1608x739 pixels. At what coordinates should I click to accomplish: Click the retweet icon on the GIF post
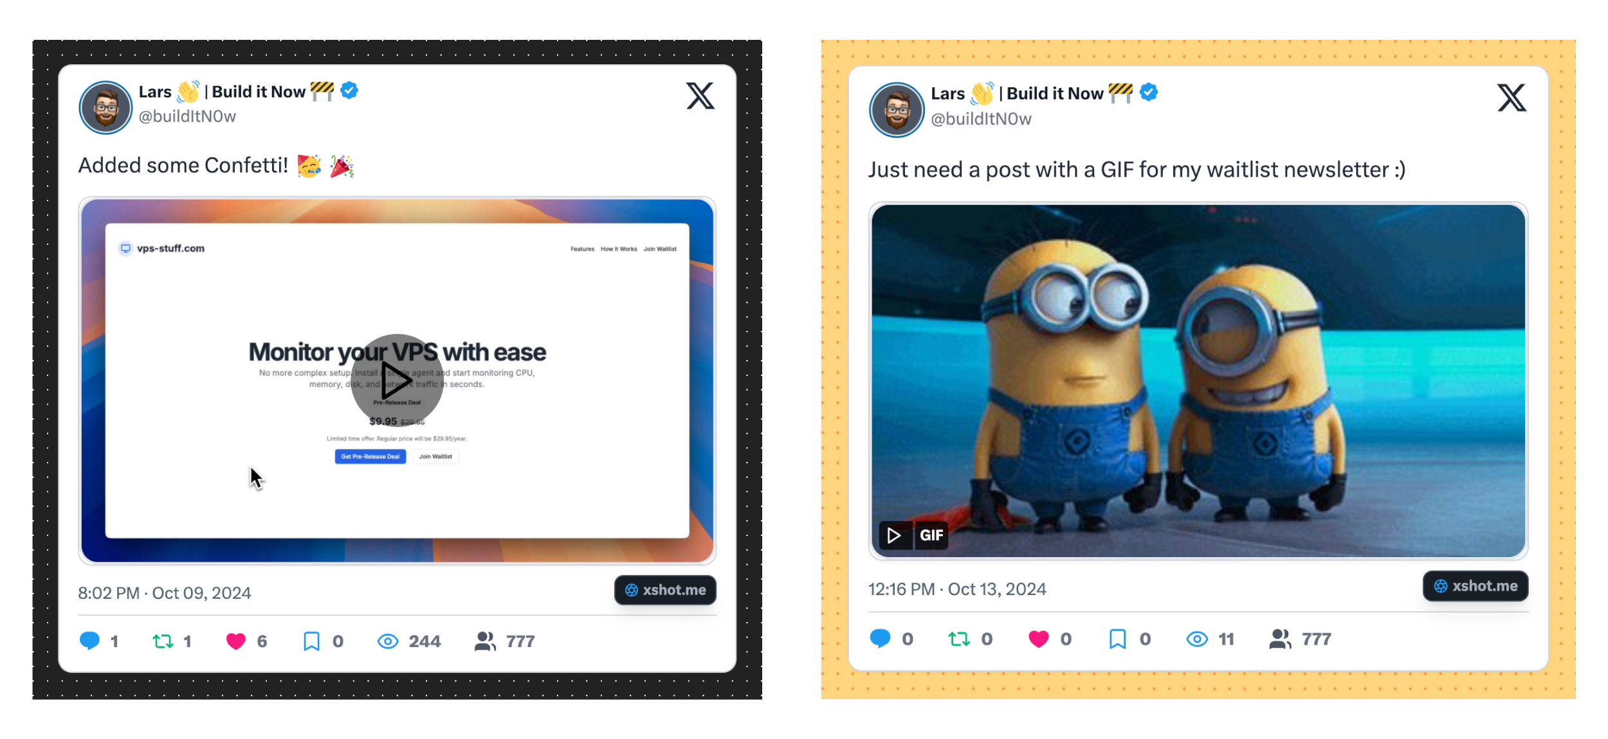click(x=959, y=639)
